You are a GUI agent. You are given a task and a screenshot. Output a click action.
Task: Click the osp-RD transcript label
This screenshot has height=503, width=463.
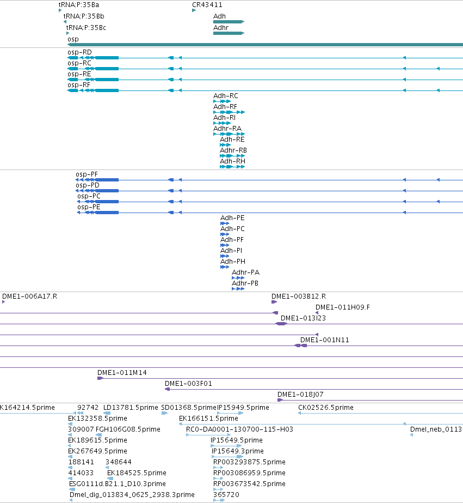point(79,52)
